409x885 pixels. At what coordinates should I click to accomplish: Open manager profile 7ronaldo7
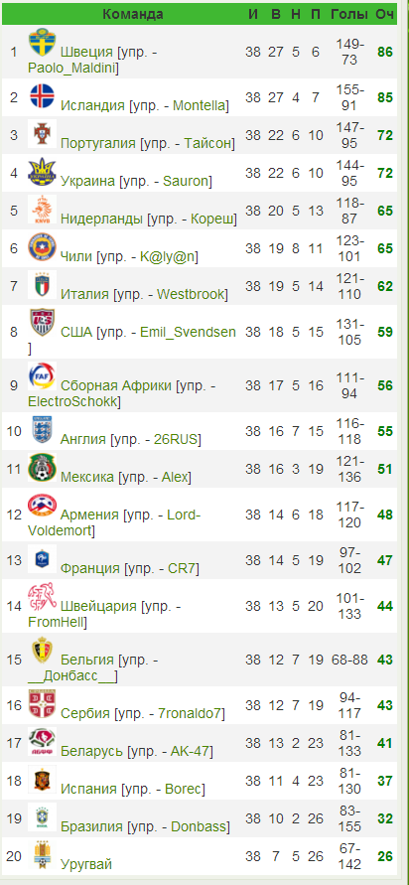point(187,713)
